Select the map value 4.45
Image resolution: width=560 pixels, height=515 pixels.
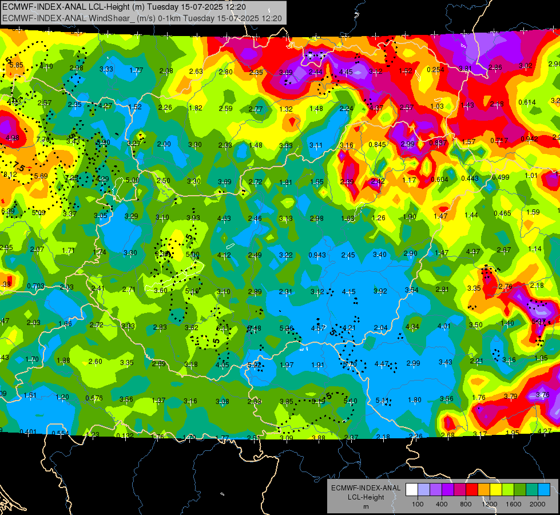pyautogui.click(x=345, y=72)
